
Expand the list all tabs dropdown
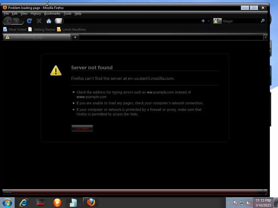[x=266, y=37]
